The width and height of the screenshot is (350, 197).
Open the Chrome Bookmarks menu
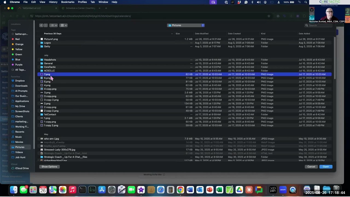[x=68, y=2]
